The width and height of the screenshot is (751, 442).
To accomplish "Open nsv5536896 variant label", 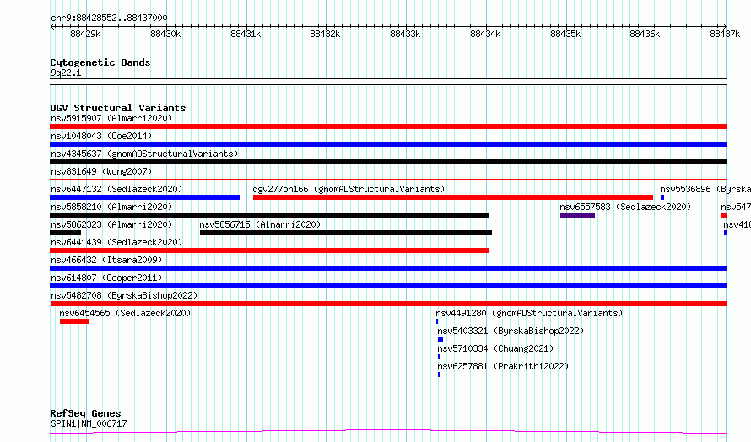I will 705,189.
